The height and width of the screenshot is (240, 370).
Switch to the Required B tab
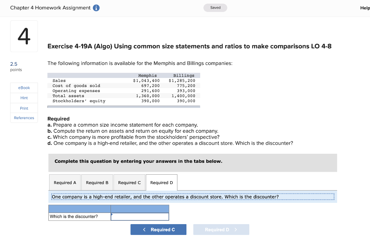click(x=97, y=182)
